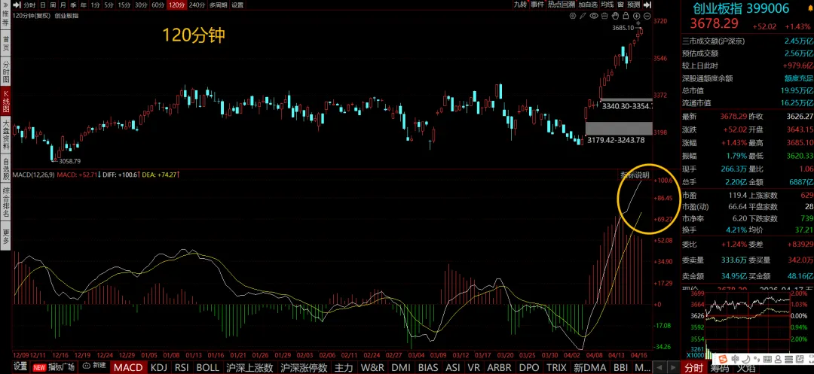
Task: Open 自选股 in left sidebar
Action: coord(5,169)
